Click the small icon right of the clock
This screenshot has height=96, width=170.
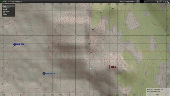(x=165, y=2)
